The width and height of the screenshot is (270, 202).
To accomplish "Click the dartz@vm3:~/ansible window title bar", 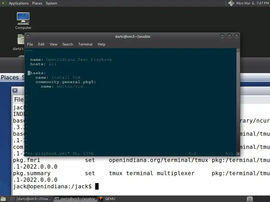I will point(133,36).
